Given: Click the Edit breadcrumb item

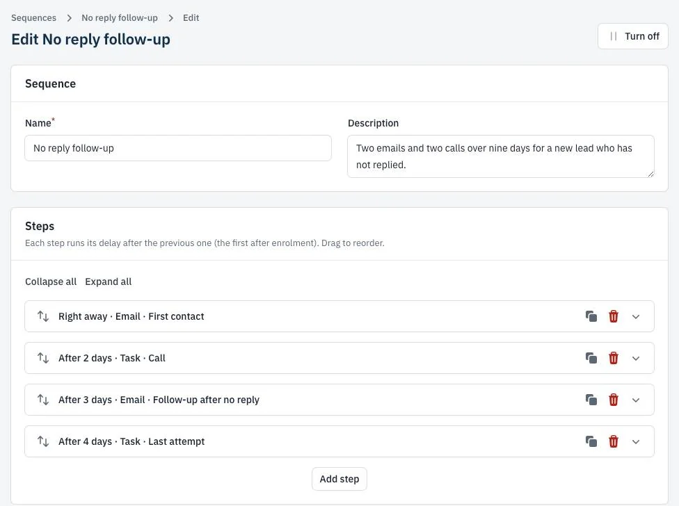Looking at the screenshot, I should pos(191,18).
